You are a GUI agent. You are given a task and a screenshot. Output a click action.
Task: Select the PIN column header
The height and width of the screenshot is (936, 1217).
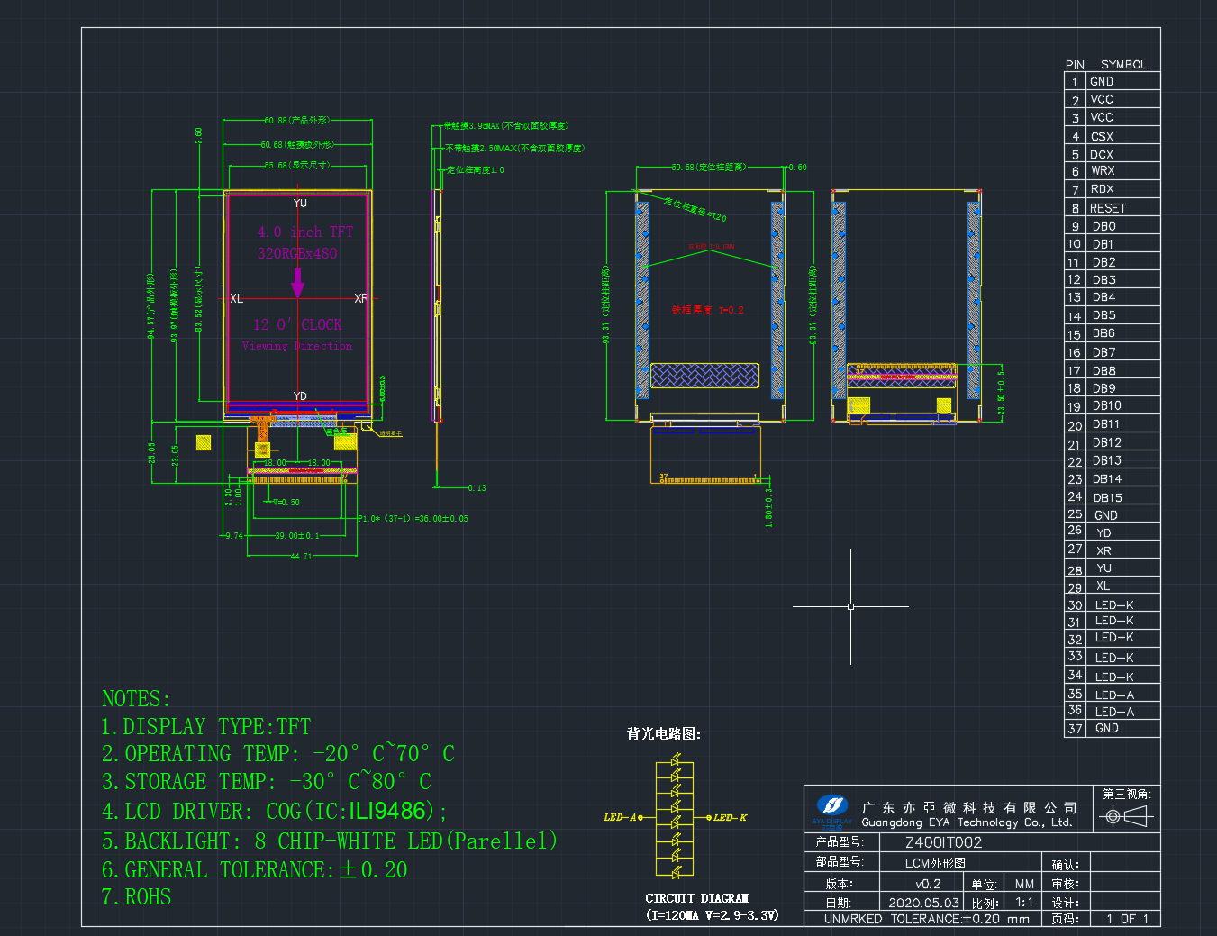(1075, 65)
